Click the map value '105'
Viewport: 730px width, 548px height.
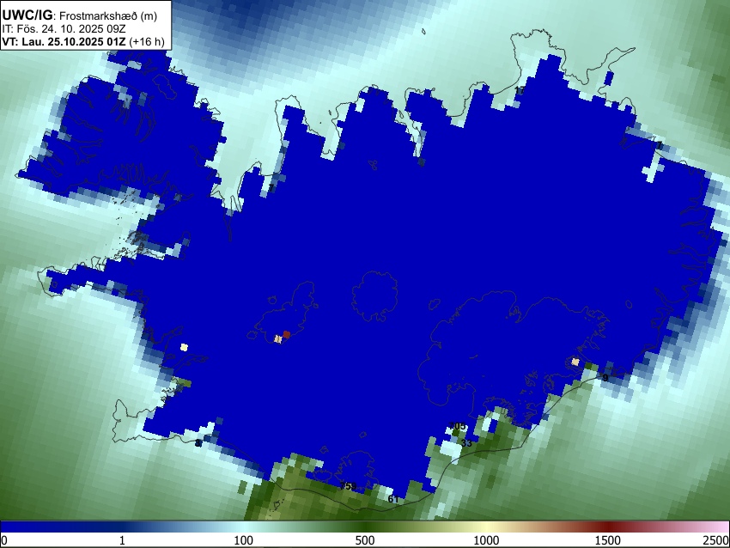pos(458,426)
